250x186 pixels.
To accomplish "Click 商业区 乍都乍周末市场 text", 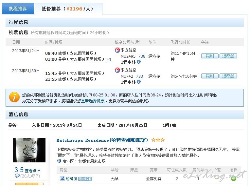I will [x=84, y=161].
